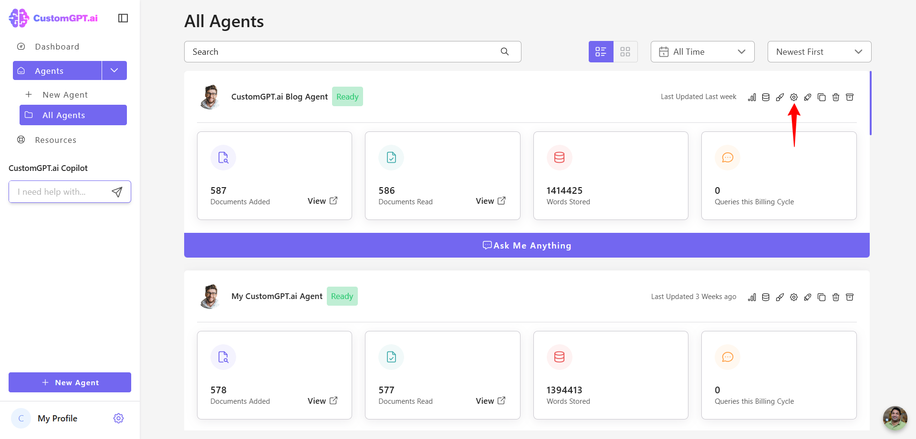Click the 1394413 Words Stored value
Viewport: 916px width, 439px height.
coord(564,390)
